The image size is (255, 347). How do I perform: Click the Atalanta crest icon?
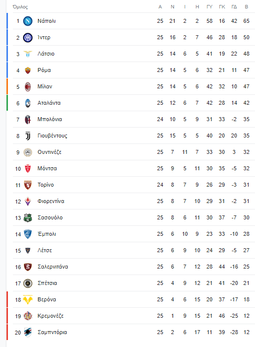[x=28, y=103]
